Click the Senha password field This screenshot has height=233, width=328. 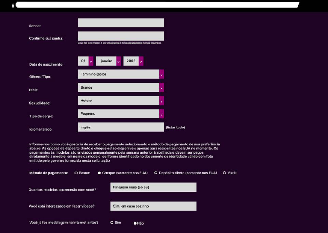click(120, 22)
